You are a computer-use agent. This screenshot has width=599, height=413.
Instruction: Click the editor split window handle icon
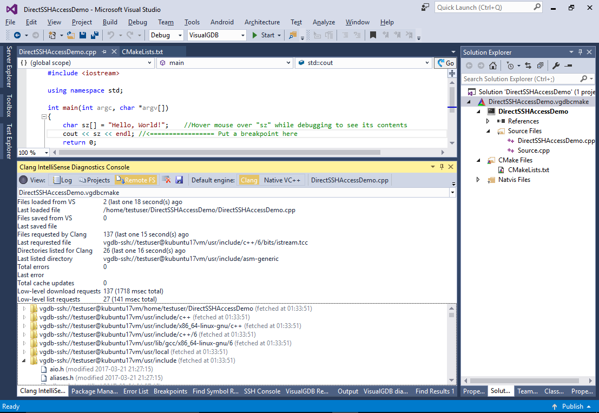point(452,74)
